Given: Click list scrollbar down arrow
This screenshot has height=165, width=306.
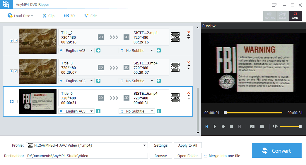Looking at the screenshot, I should 198,133.
